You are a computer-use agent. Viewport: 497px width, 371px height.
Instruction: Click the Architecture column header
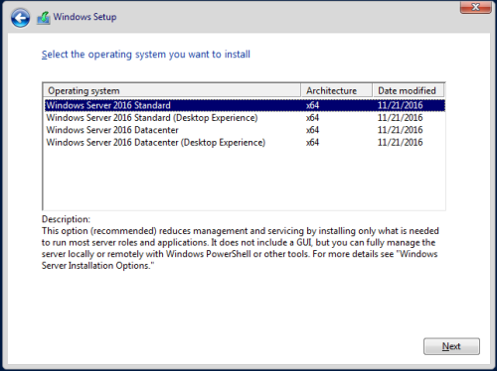tap(336, 90)
